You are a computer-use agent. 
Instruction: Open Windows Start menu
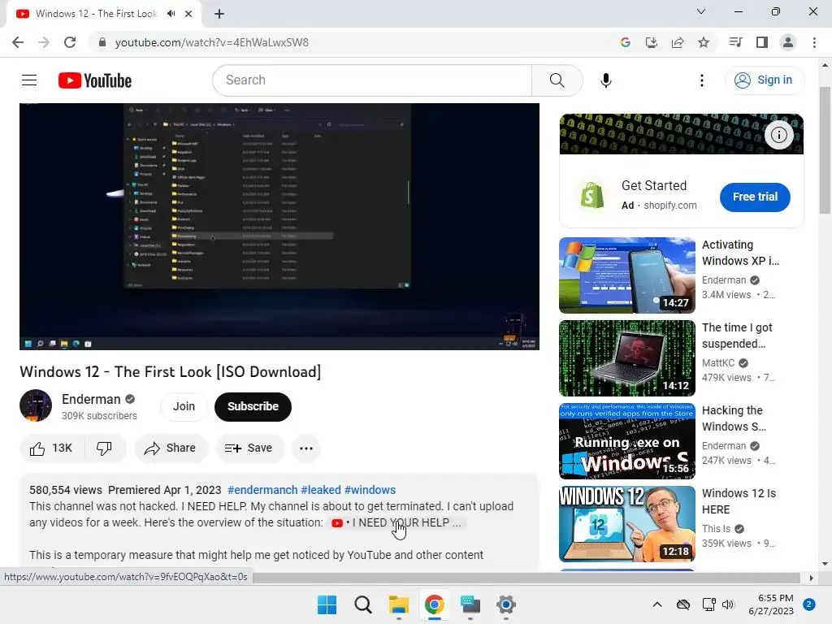327,604
